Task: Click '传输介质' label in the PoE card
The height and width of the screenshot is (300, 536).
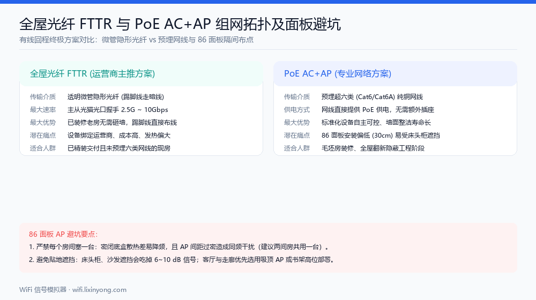Action: point(297,97)
